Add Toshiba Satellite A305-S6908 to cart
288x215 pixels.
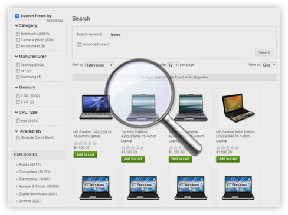pyautogui.click(x=133, y=159)
